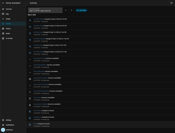Open the Sonos Move Loudness entity link
Image resolution: width=175 pixels, height=133 pixels.
pyautogui.click(x=41, y=78)
